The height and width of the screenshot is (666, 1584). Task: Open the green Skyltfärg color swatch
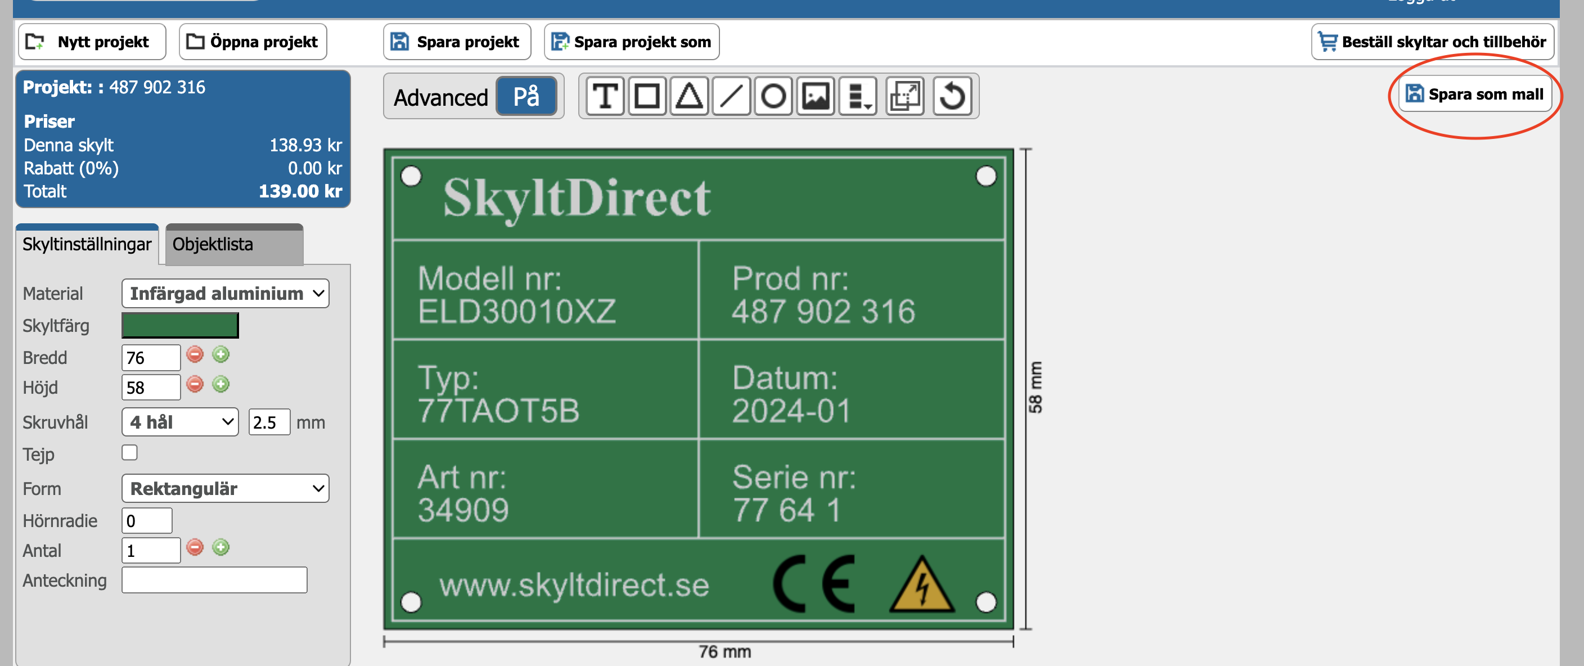point(180,325)
